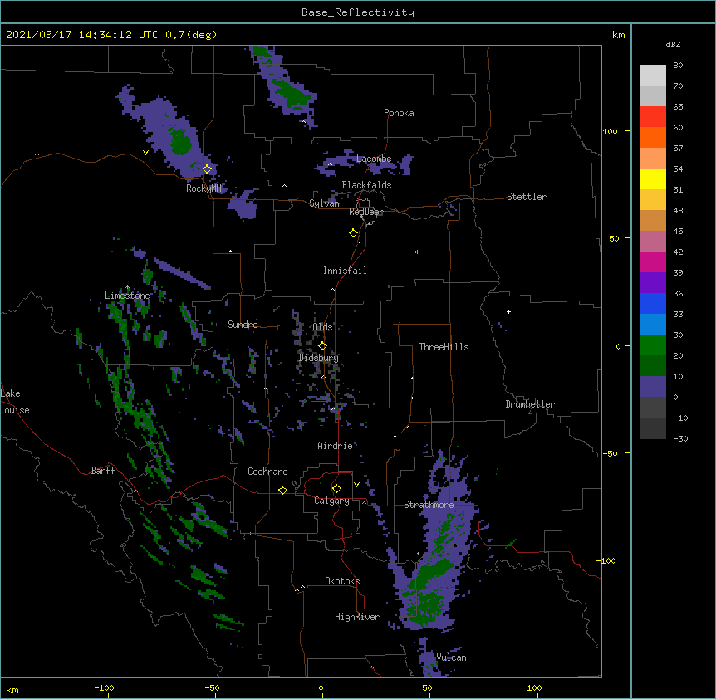This screenshot has width=716, height=699.
Task: Click the Innisfail city label
Action: [x=345, y=271]
